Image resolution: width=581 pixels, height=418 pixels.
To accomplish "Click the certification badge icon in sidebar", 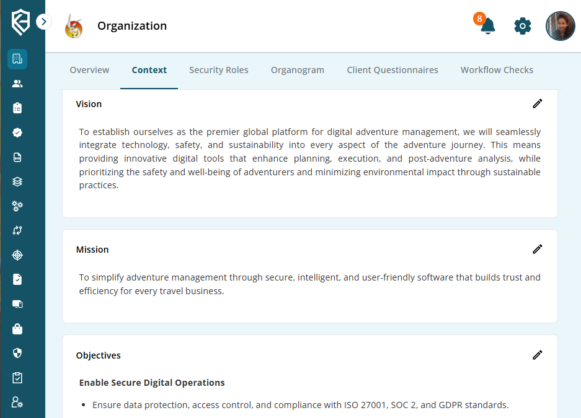I will (17, 132).
